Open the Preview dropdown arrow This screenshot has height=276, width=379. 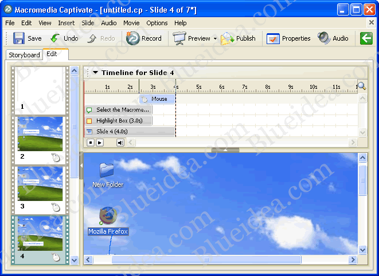click(x=215, y=38)
